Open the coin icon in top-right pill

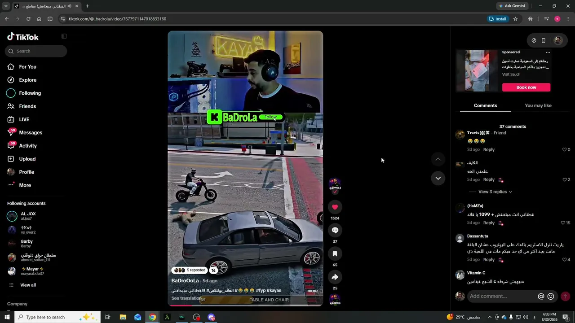click(534, 40)
